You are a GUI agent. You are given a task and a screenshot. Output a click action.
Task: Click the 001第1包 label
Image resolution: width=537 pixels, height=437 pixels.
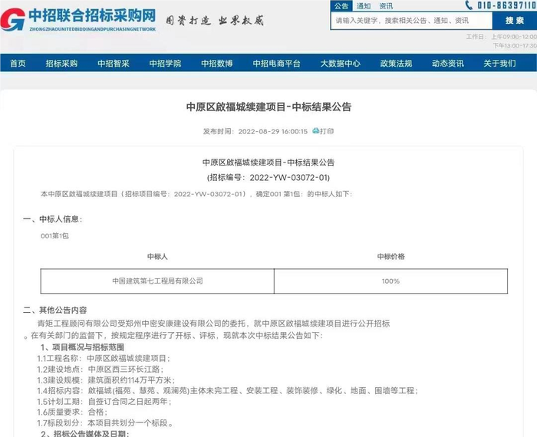coord(54,236)
